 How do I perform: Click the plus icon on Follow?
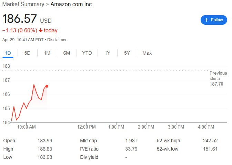coord(206,20)
